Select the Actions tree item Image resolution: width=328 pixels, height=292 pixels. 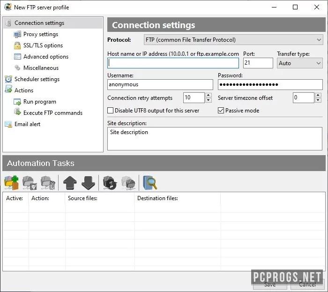(24, 90)
